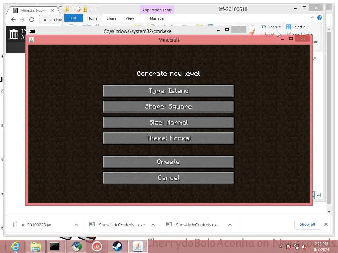Click Show all downloads
This screenshot has width=338, height=253.
point(307,224)
